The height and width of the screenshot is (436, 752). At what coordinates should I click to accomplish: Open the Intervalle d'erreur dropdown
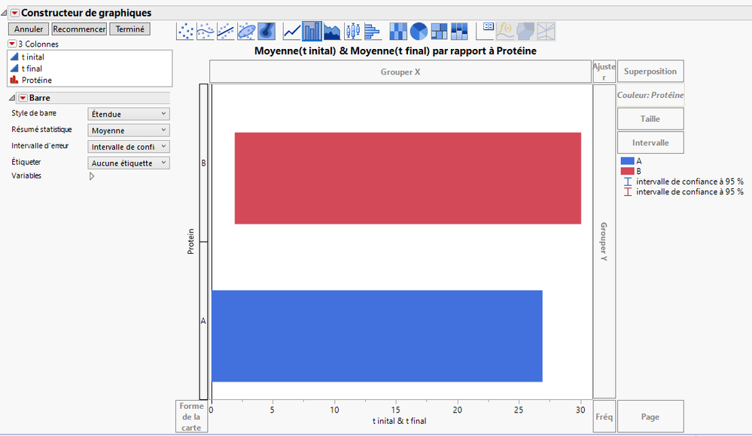click(129, 147)
